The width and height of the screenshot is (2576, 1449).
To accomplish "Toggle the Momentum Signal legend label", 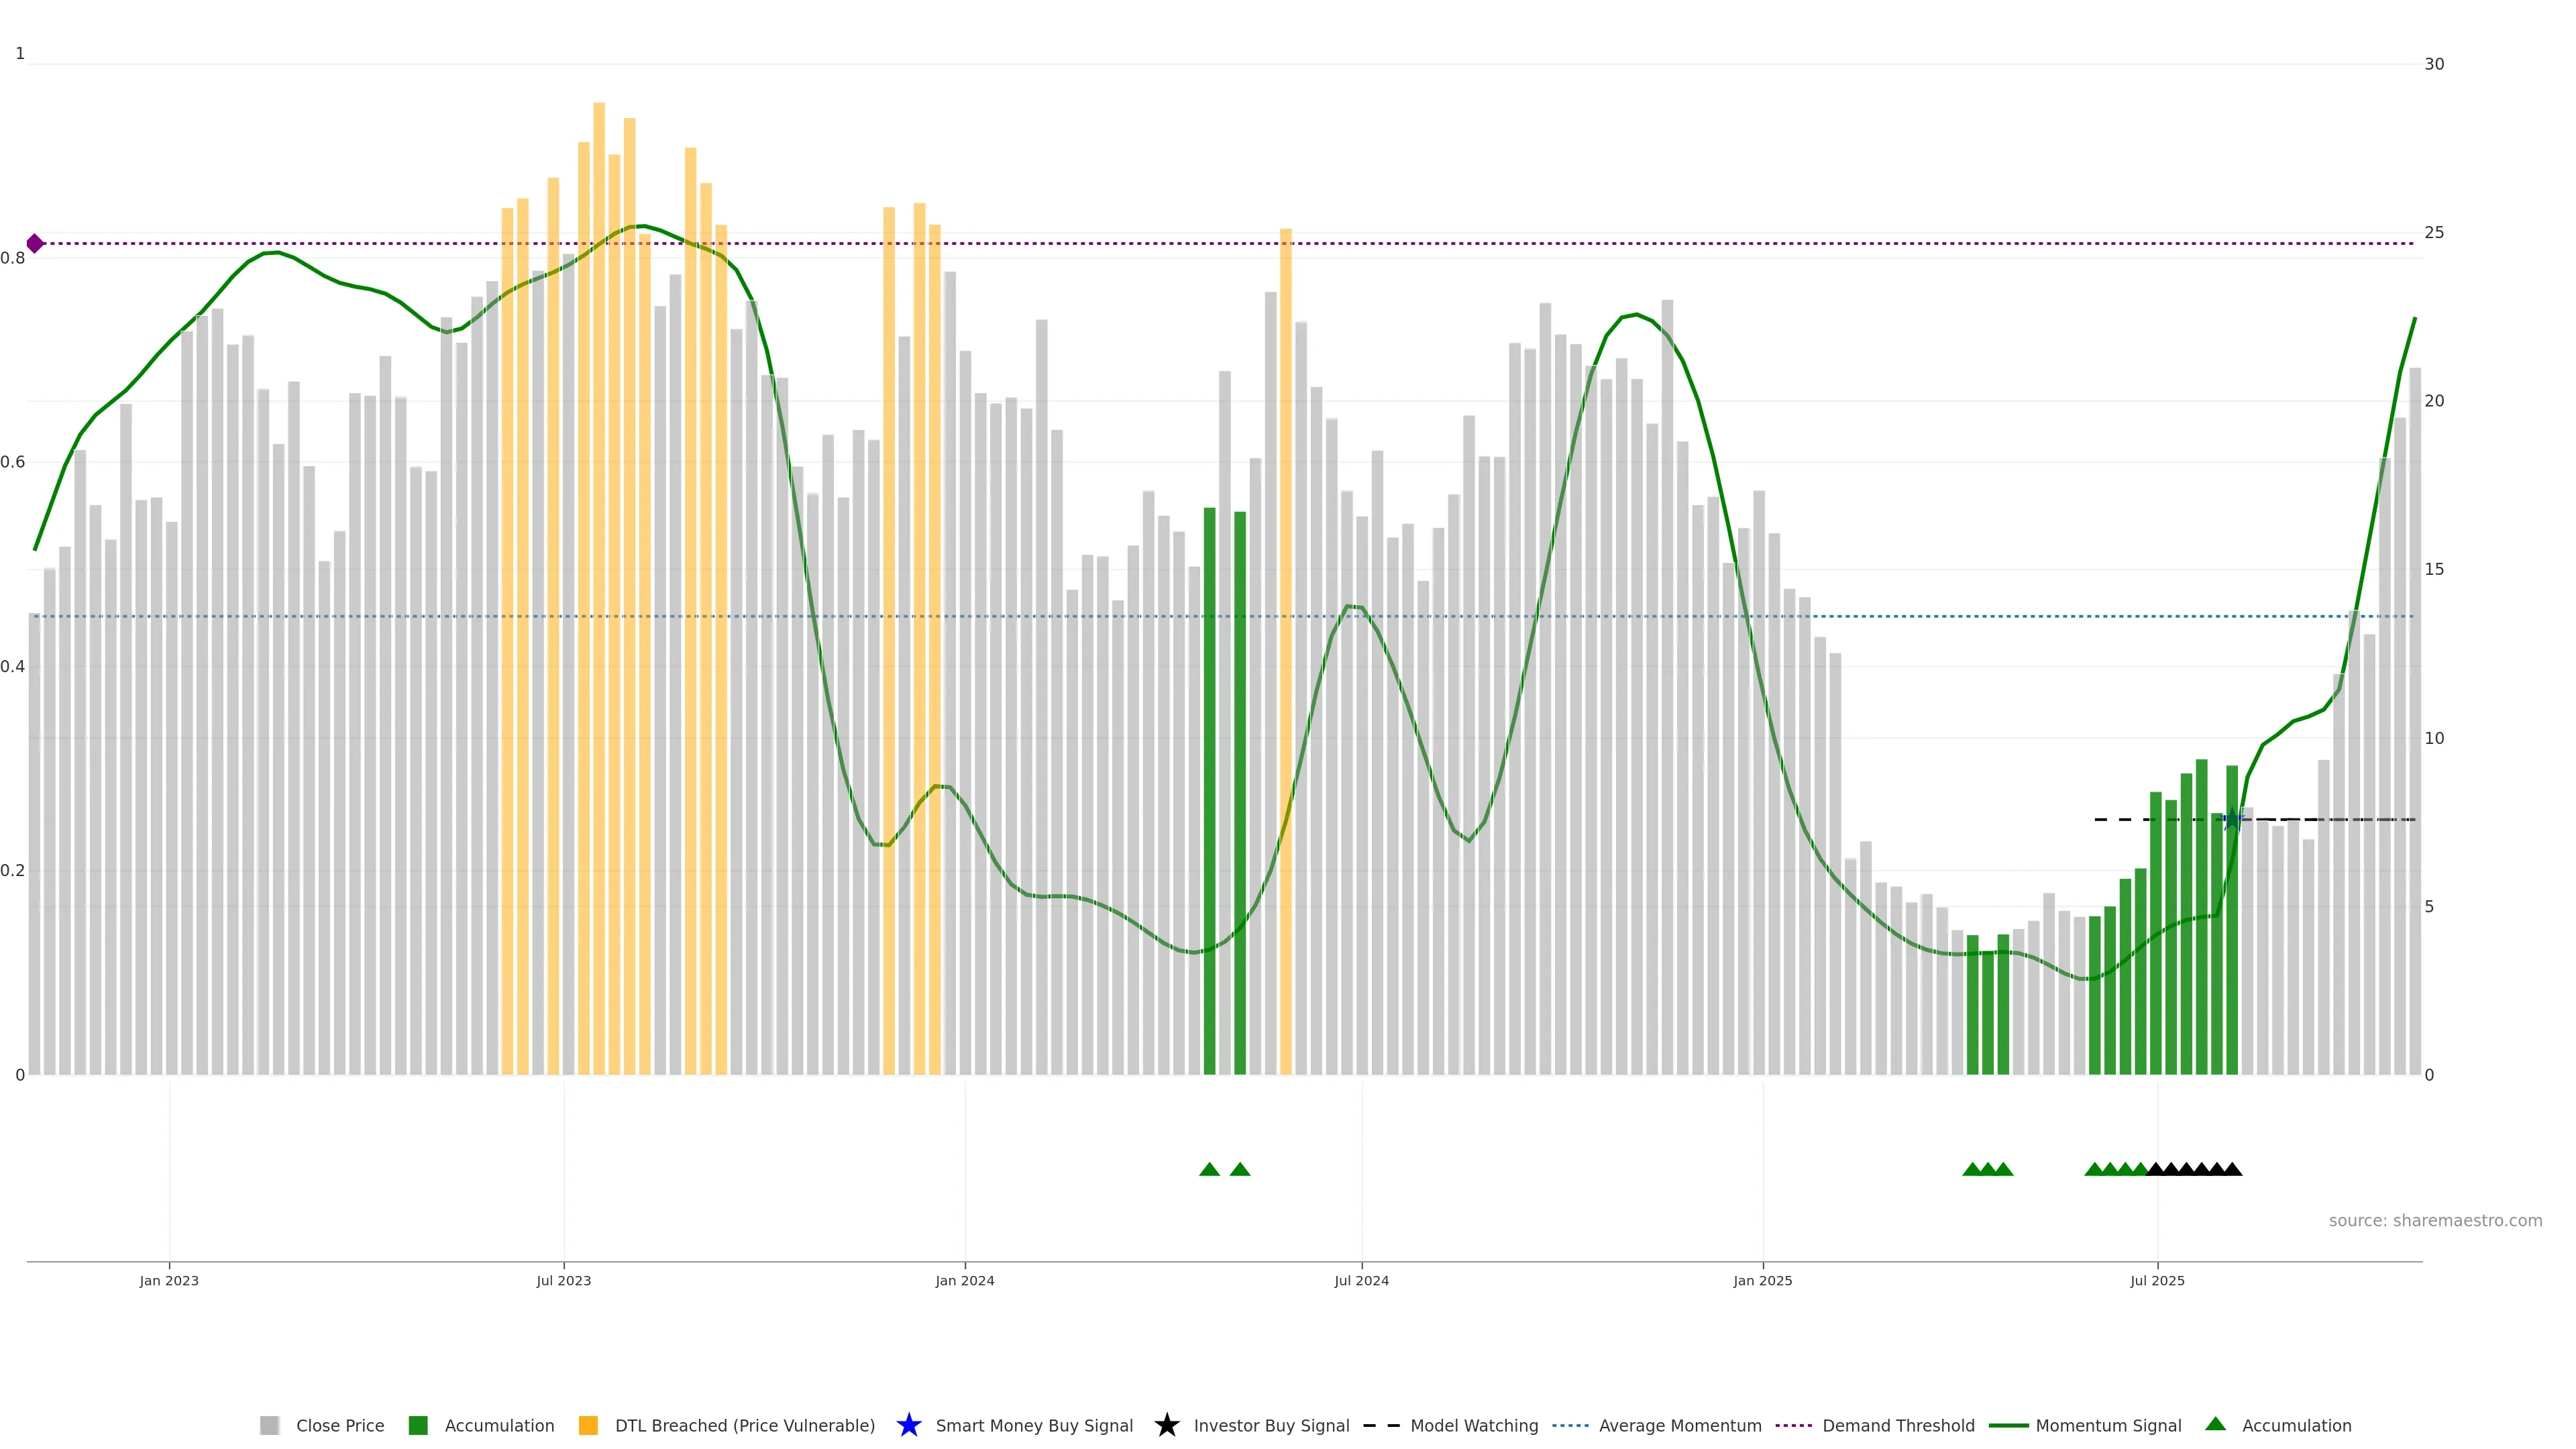I will coord(2108,1425).
